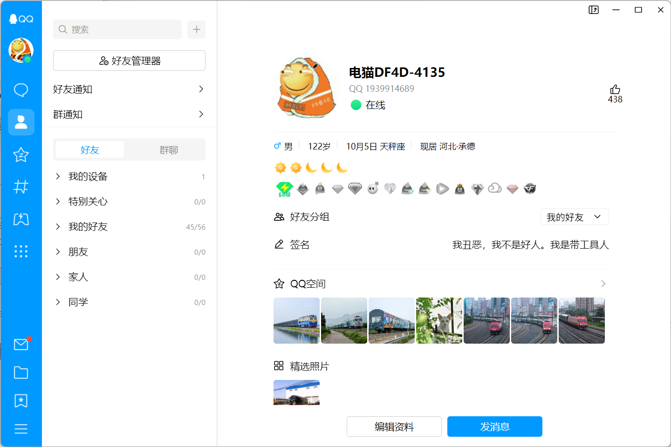
Task: Open the QQ Space star icon
Action: (21, 155)
